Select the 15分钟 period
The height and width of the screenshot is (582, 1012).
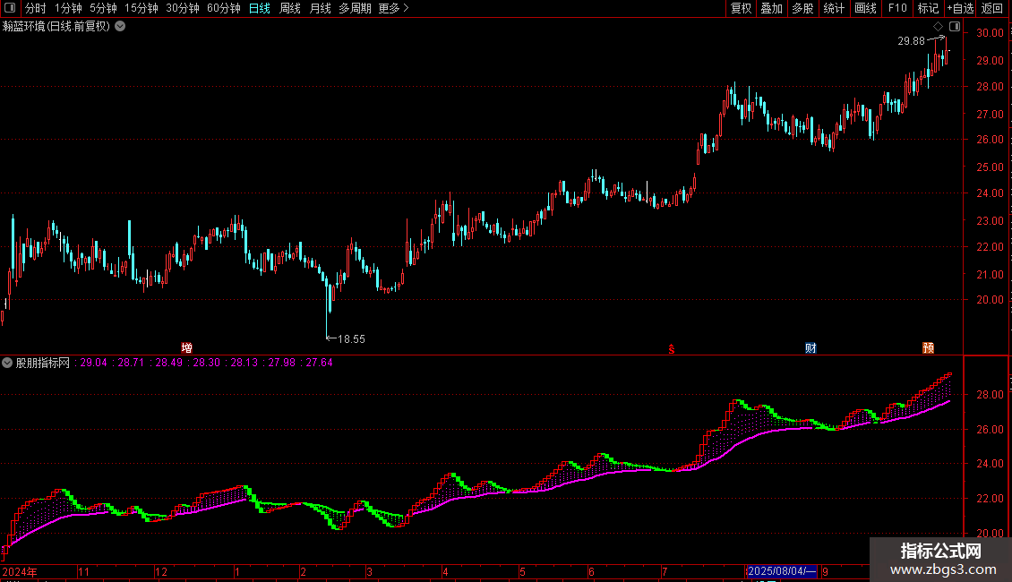pyautogui.click(x=141, y=8)
